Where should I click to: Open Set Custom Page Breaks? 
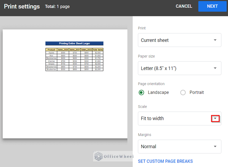(165, 161)
